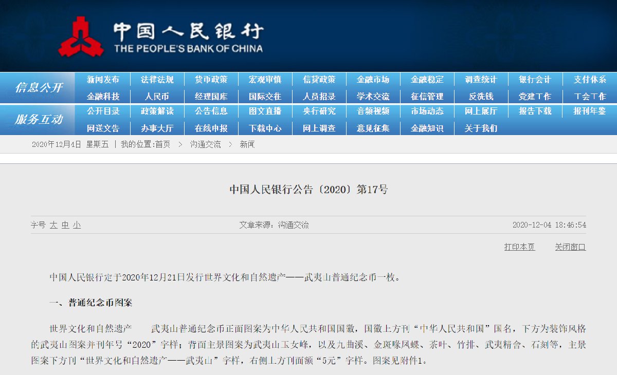Click 首页 in the breadcrumb

(x=162, y=145)
